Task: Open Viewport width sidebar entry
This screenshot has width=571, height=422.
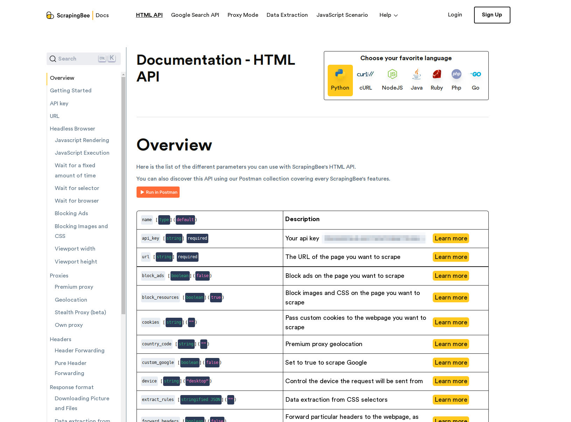Action: [x=75, y=249]
